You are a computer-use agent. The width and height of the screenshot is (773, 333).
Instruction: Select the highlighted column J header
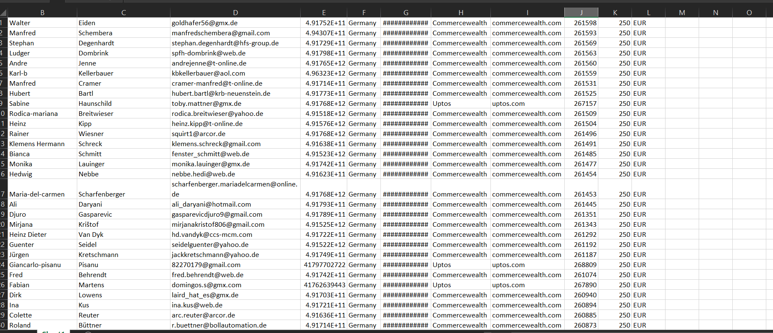[x=581, y=13]
